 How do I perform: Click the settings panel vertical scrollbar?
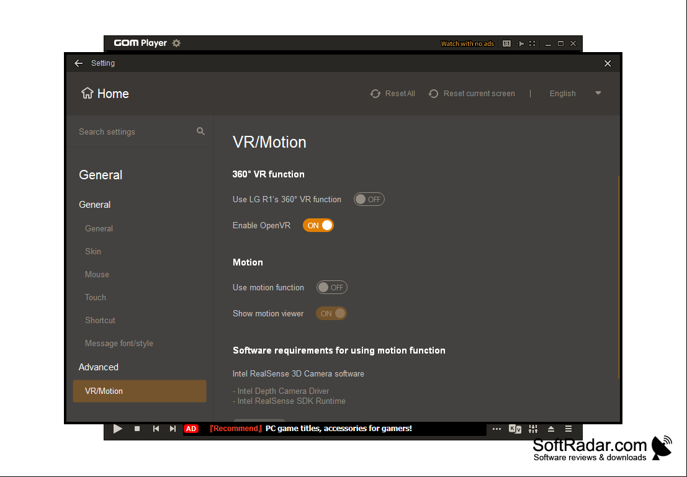(x=619, y=277)
